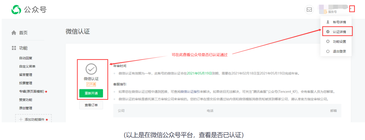365x140 pixels.
Task: Click the checkmark icon beside 认证详情
Action: pos(328,32)
